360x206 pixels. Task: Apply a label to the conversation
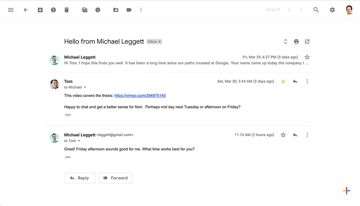pos(129,10)
